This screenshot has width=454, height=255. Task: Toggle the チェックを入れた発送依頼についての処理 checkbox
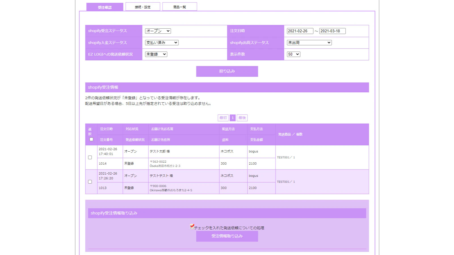(192, 226)
